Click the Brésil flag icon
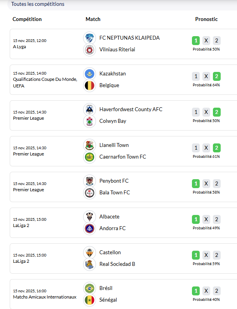 click(x=89, y=288)
